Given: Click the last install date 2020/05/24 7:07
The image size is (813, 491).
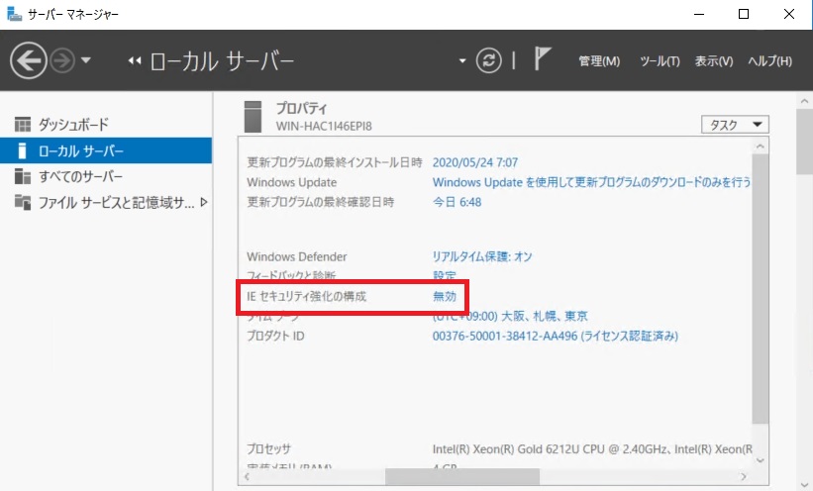Looking at the screenshot, I should click(475, 162).
